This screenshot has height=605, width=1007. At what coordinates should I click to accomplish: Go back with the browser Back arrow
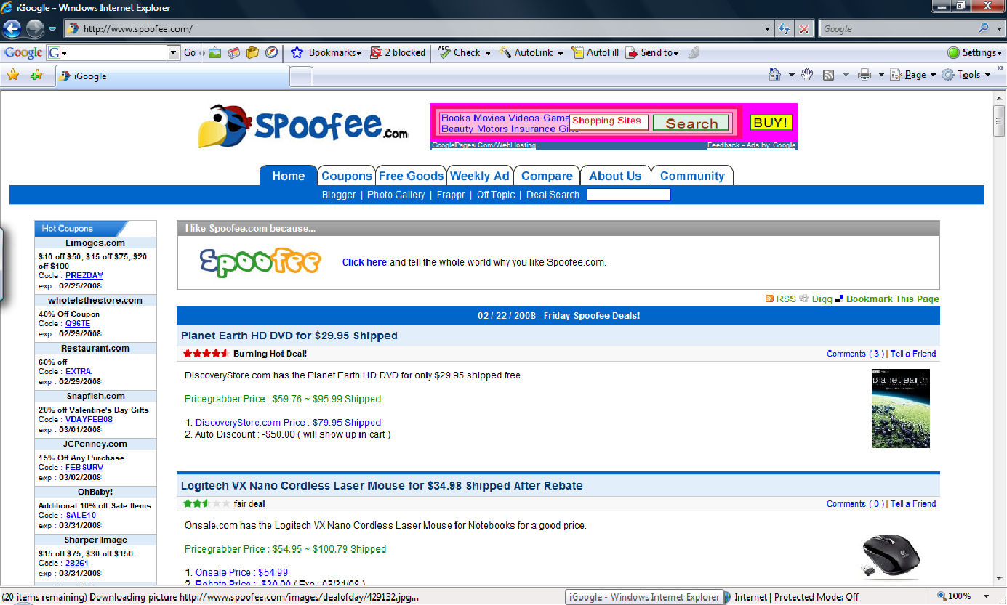[12, 29]
